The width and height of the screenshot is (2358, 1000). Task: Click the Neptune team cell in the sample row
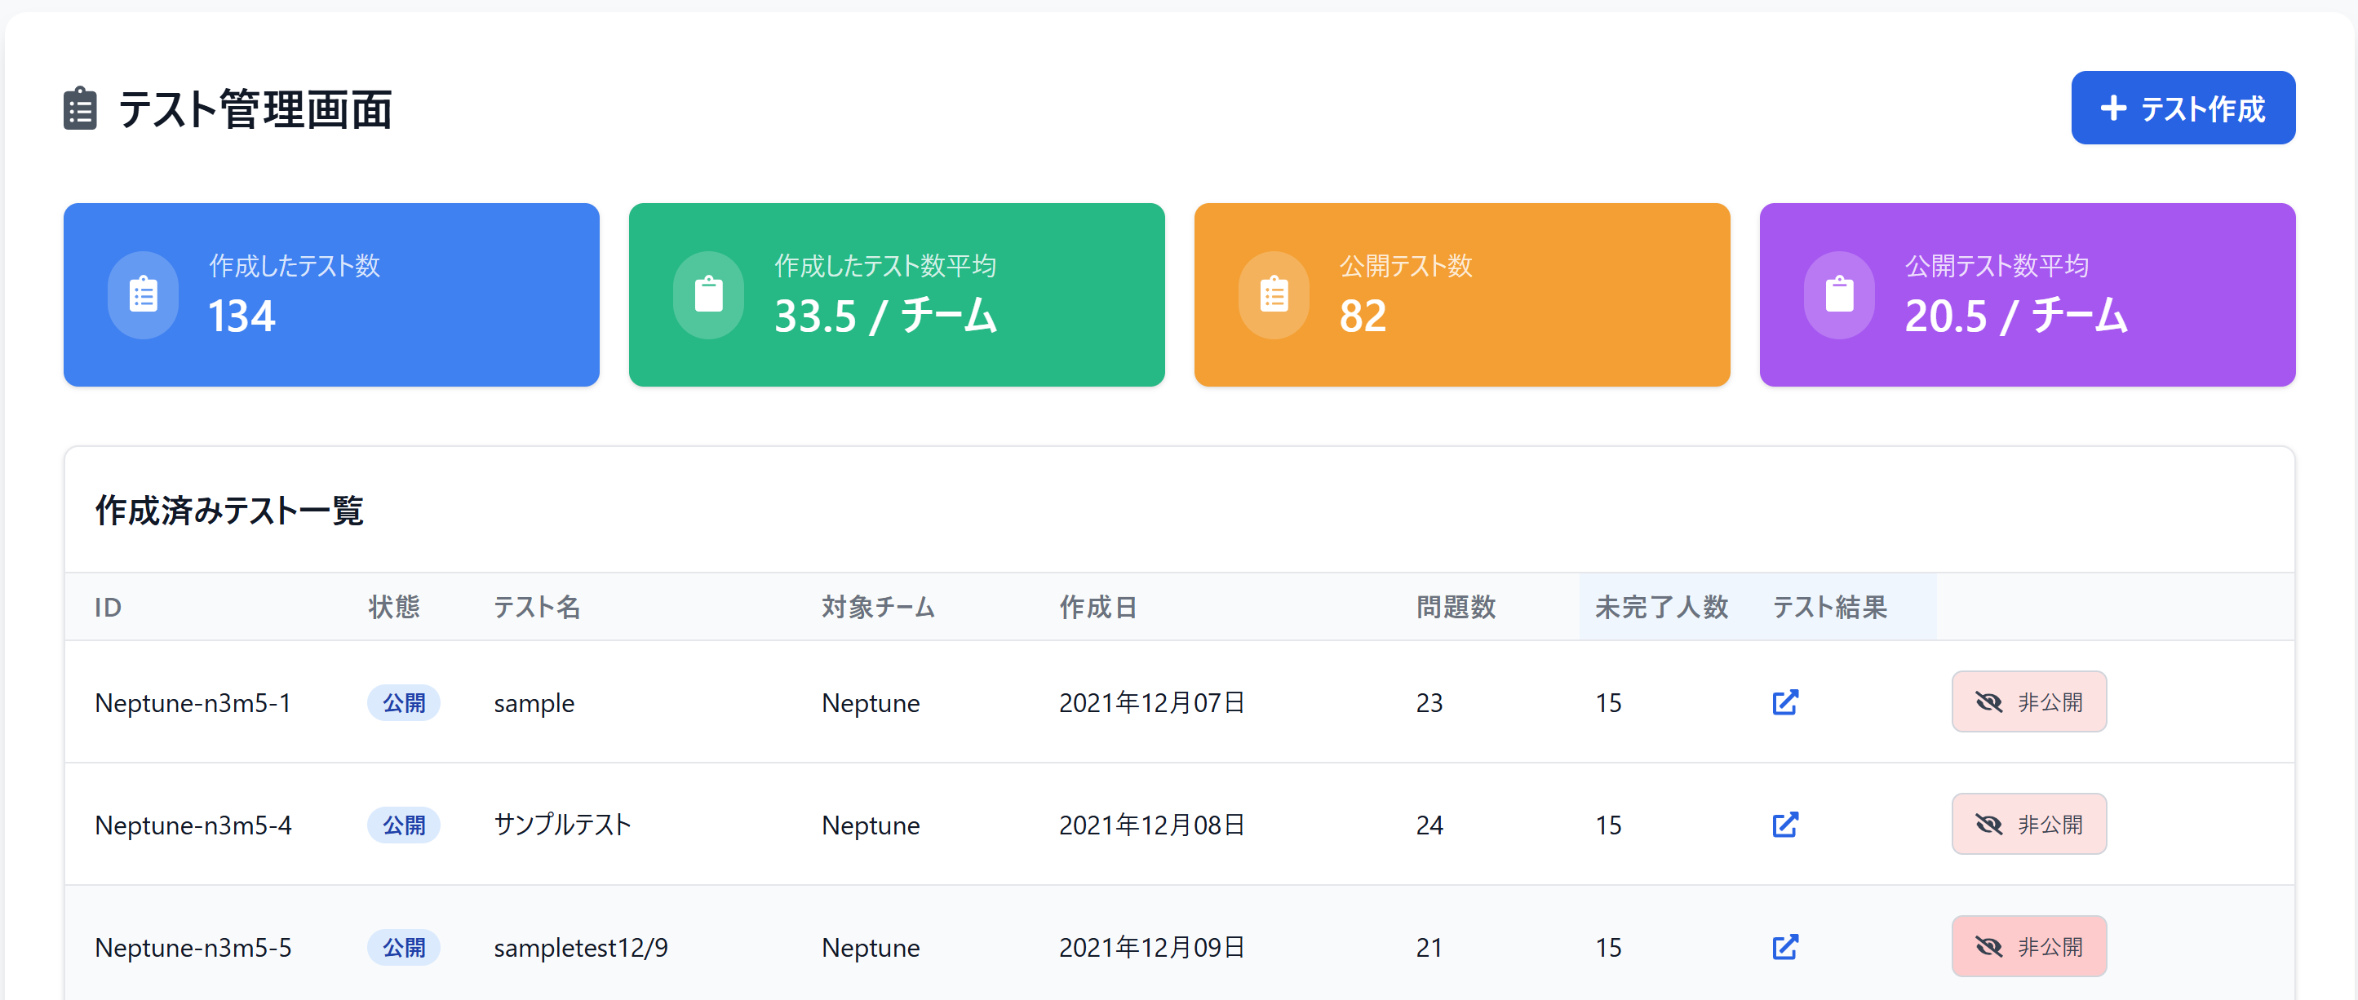tap(871, 702)
